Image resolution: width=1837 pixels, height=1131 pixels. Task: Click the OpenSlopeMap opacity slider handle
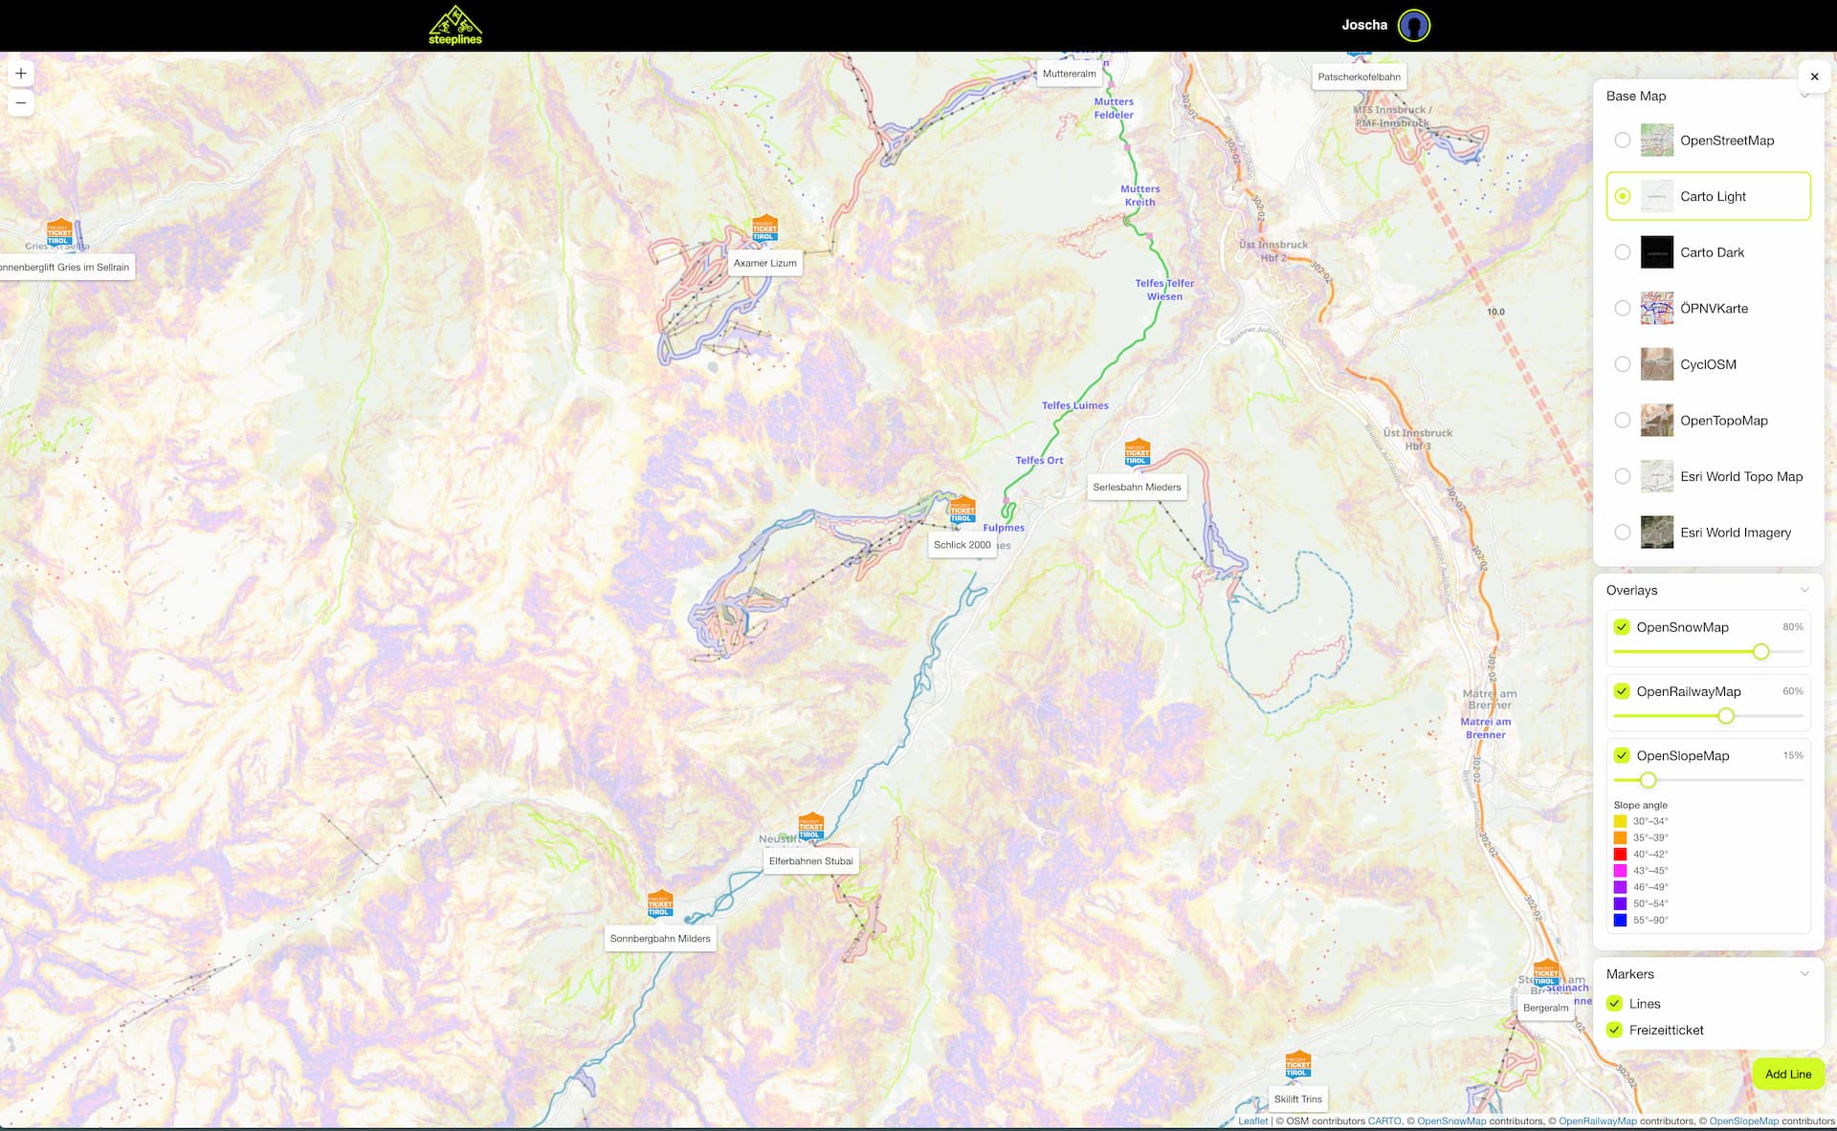pos(1648,780)
